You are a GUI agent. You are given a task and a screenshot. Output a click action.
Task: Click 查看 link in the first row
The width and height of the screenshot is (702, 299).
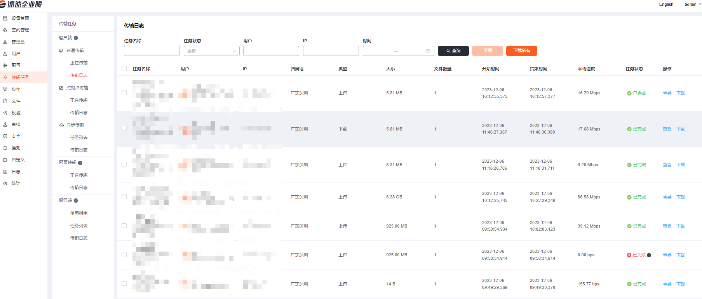tap(667, 93)
